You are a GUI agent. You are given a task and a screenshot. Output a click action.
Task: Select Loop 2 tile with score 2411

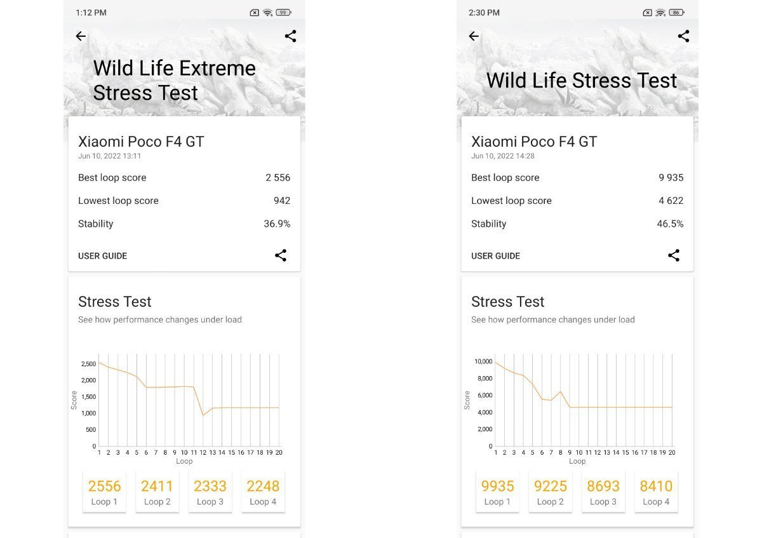(157, 491)
